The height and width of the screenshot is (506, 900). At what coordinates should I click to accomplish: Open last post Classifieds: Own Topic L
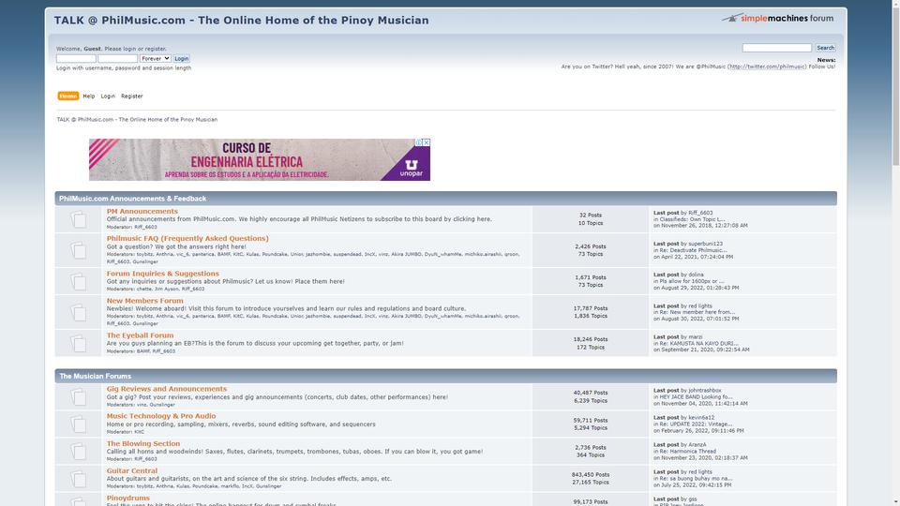[692, 219]
